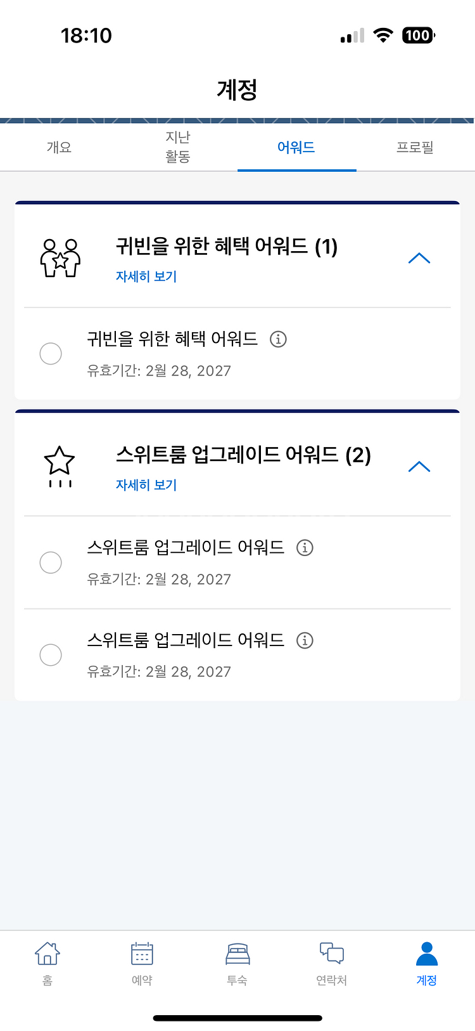Viewport: 475px width, 1031px height.
Task: Select second 스위트룸 업그레이드 어워드 radio button
Action: point(51,654)
